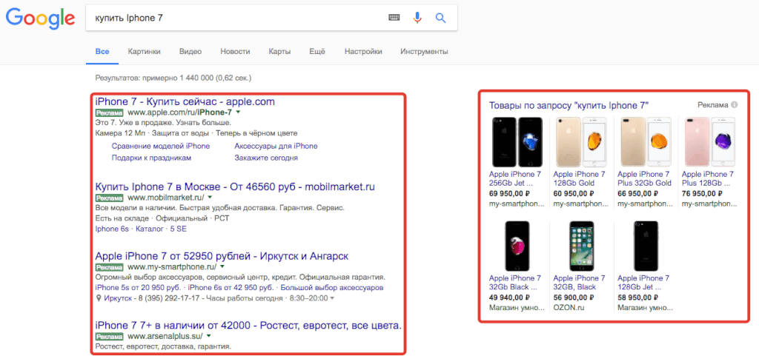Click Большой выбор аксессуаров link
The image size is (759, 356).
(x=334, y=287)
